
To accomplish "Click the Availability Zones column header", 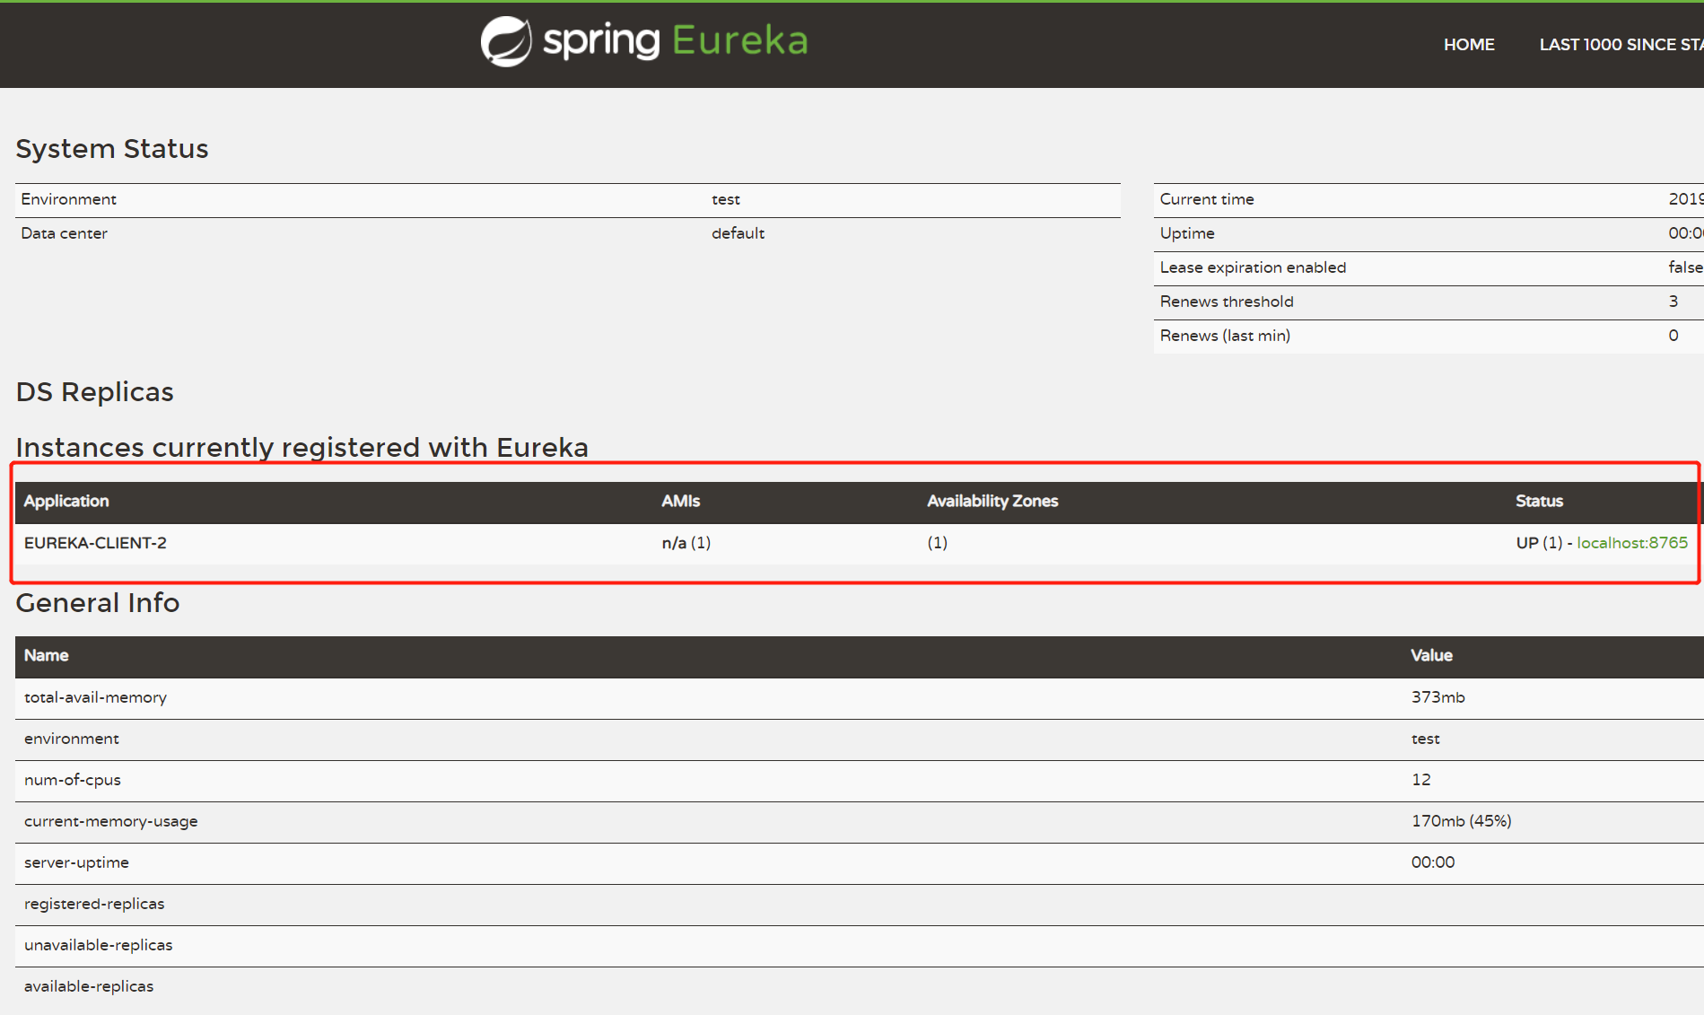I will click(x=992, y=501).
